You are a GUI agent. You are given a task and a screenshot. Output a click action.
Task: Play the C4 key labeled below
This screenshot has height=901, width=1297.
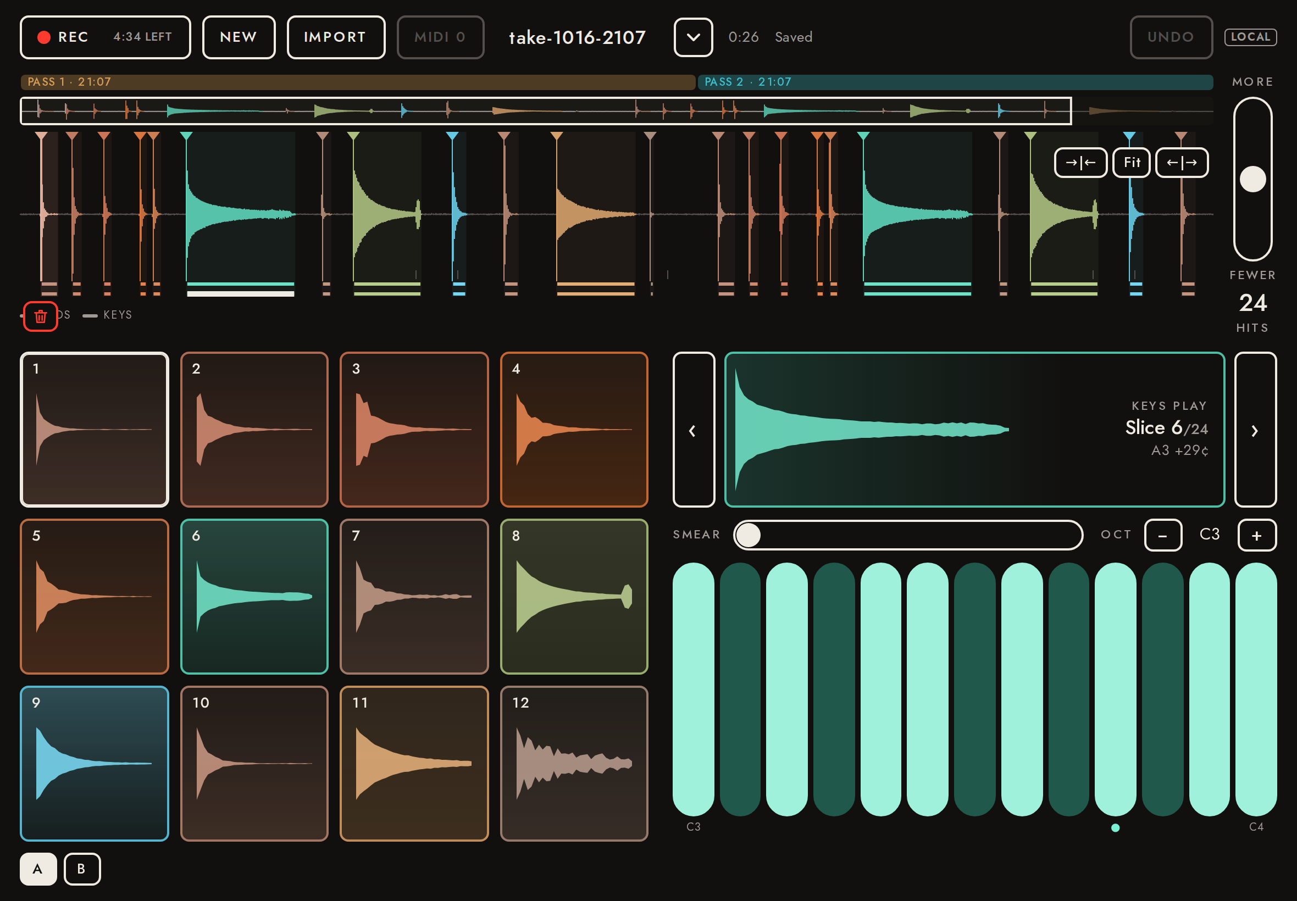point(1256,689)
